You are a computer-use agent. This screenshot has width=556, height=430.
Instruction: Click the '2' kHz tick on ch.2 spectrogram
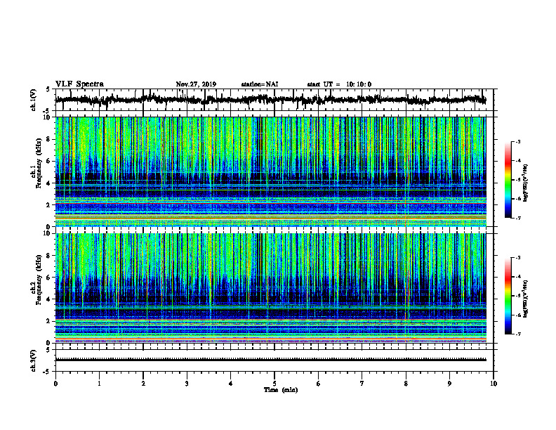[x=49, y=321]
